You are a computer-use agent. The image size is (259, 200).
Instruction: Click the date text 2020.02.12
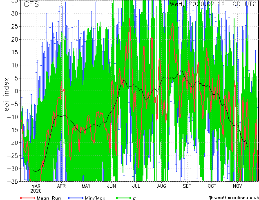(x=206, y=4)
